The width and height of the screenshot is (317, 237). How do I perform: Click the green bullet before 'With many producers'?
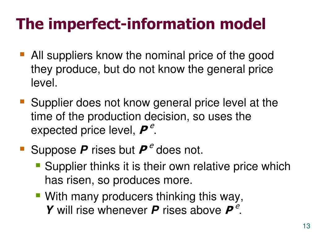(38, 195)
